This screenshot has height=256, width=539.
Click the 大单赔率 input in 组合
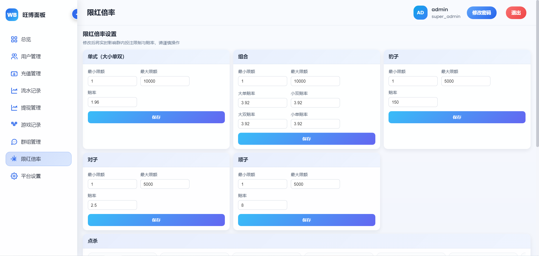(x=262, y=103)
